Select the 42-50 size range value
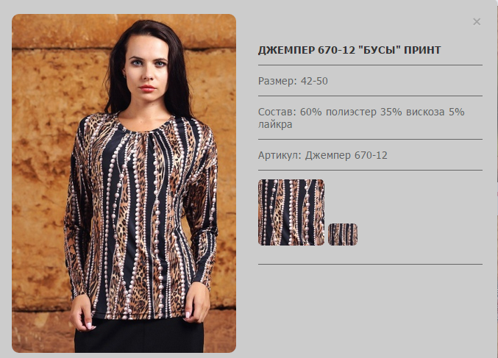 click(314, 81)
